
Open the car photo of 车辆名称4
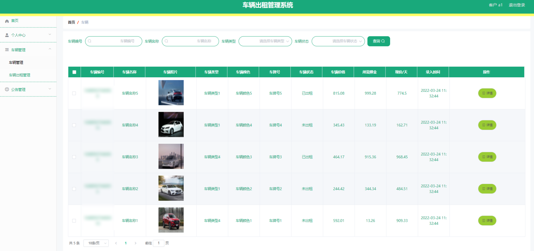click(171, 124)
